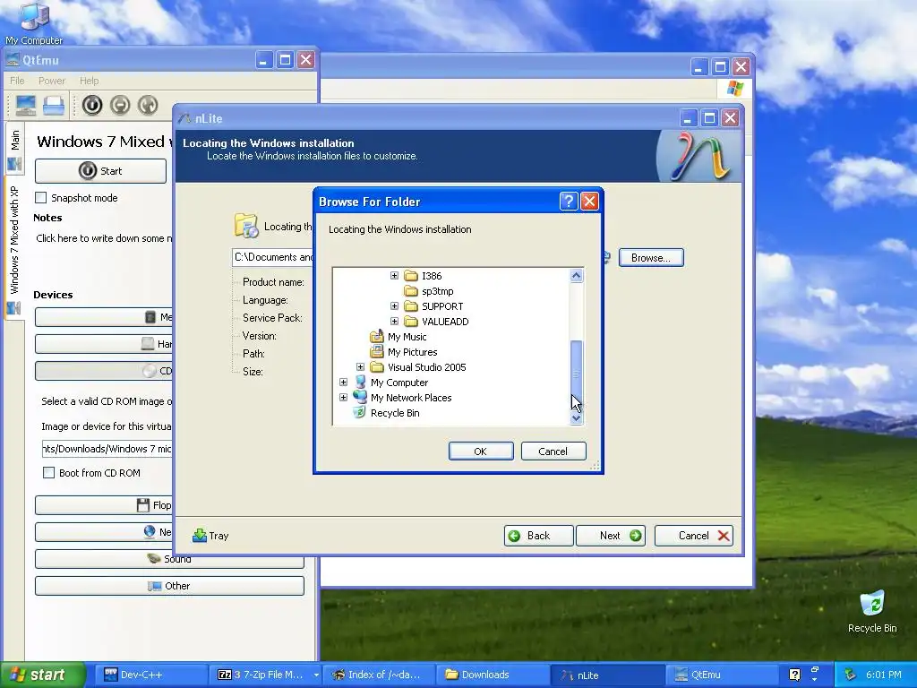Select the I386 folder icon
Screen dimensions: 917x688
411,276
